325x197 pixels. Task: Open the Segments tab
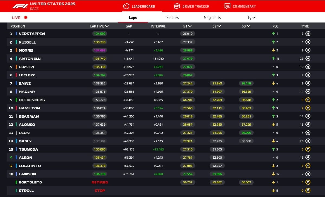click(x=212, y=18)
